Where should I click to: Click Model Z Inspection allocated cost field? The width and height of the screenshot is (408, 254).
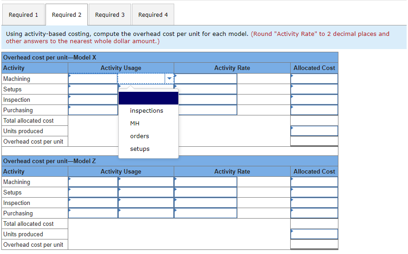coord(314,203)
